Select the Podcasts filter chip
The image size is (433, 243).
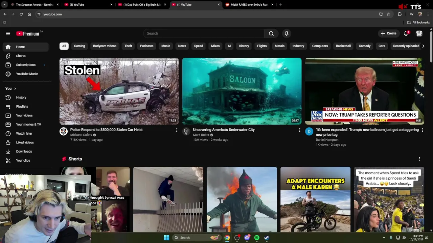(146, 46)
